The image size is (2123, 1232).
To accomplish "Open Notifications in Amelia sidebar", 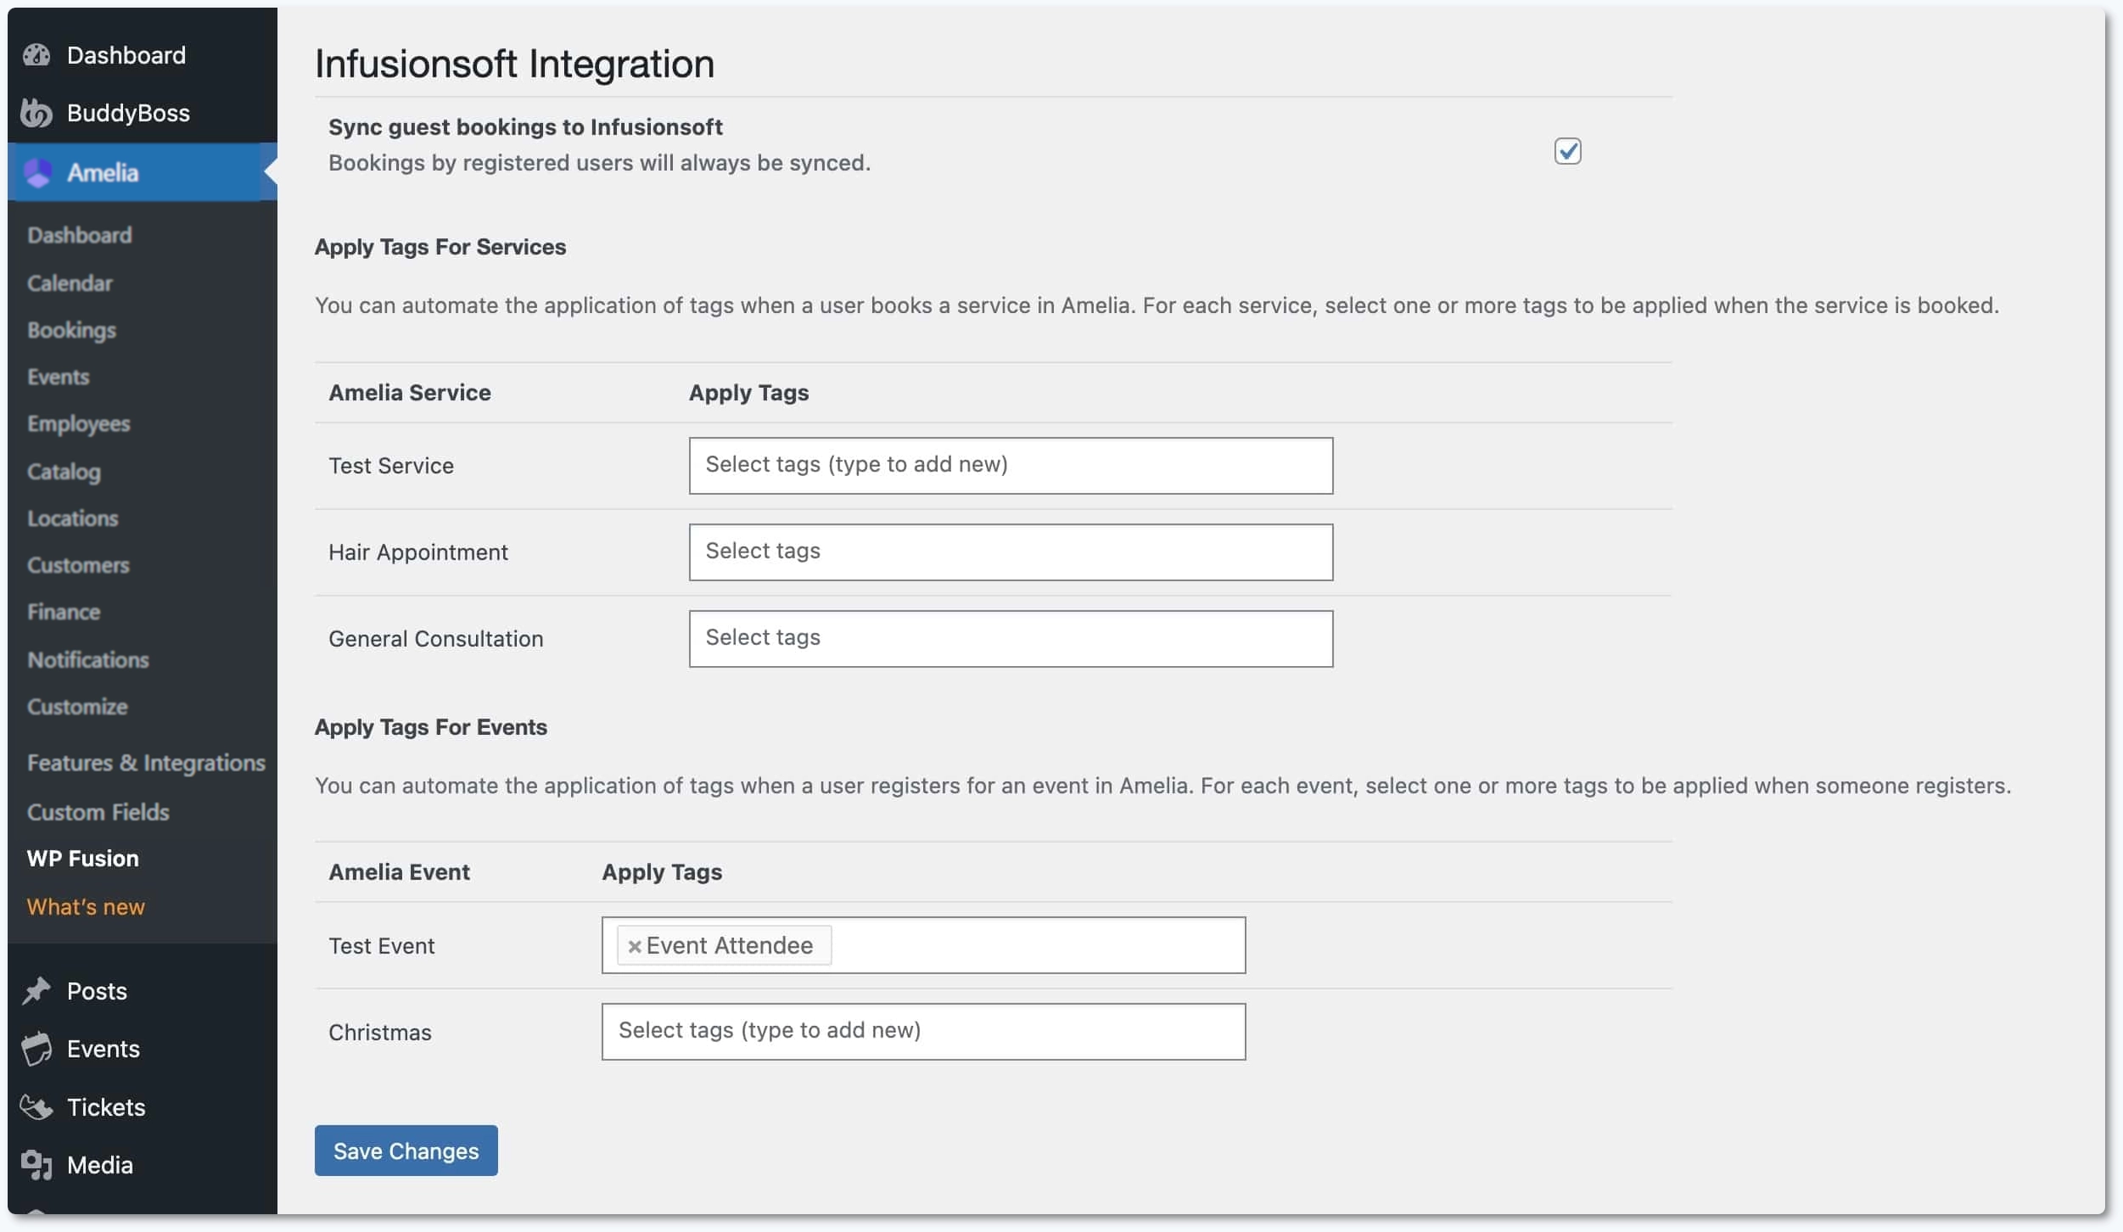I will click(x=87, y=659).
